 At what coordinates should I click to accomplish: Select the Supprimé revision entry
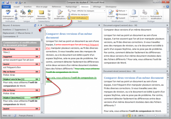(x=21, y=57)
